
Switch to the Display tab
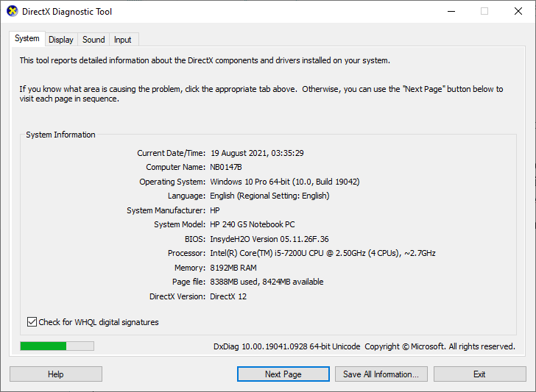coord(61,40)
